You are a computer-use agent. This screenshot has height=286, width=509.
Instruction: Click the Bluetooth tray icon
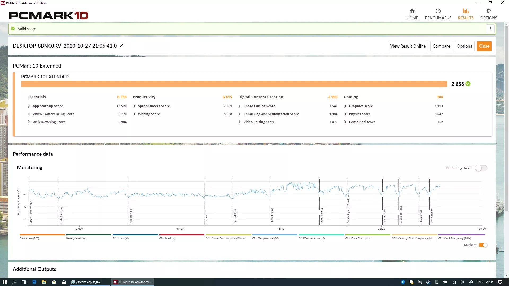coord(403,282)
